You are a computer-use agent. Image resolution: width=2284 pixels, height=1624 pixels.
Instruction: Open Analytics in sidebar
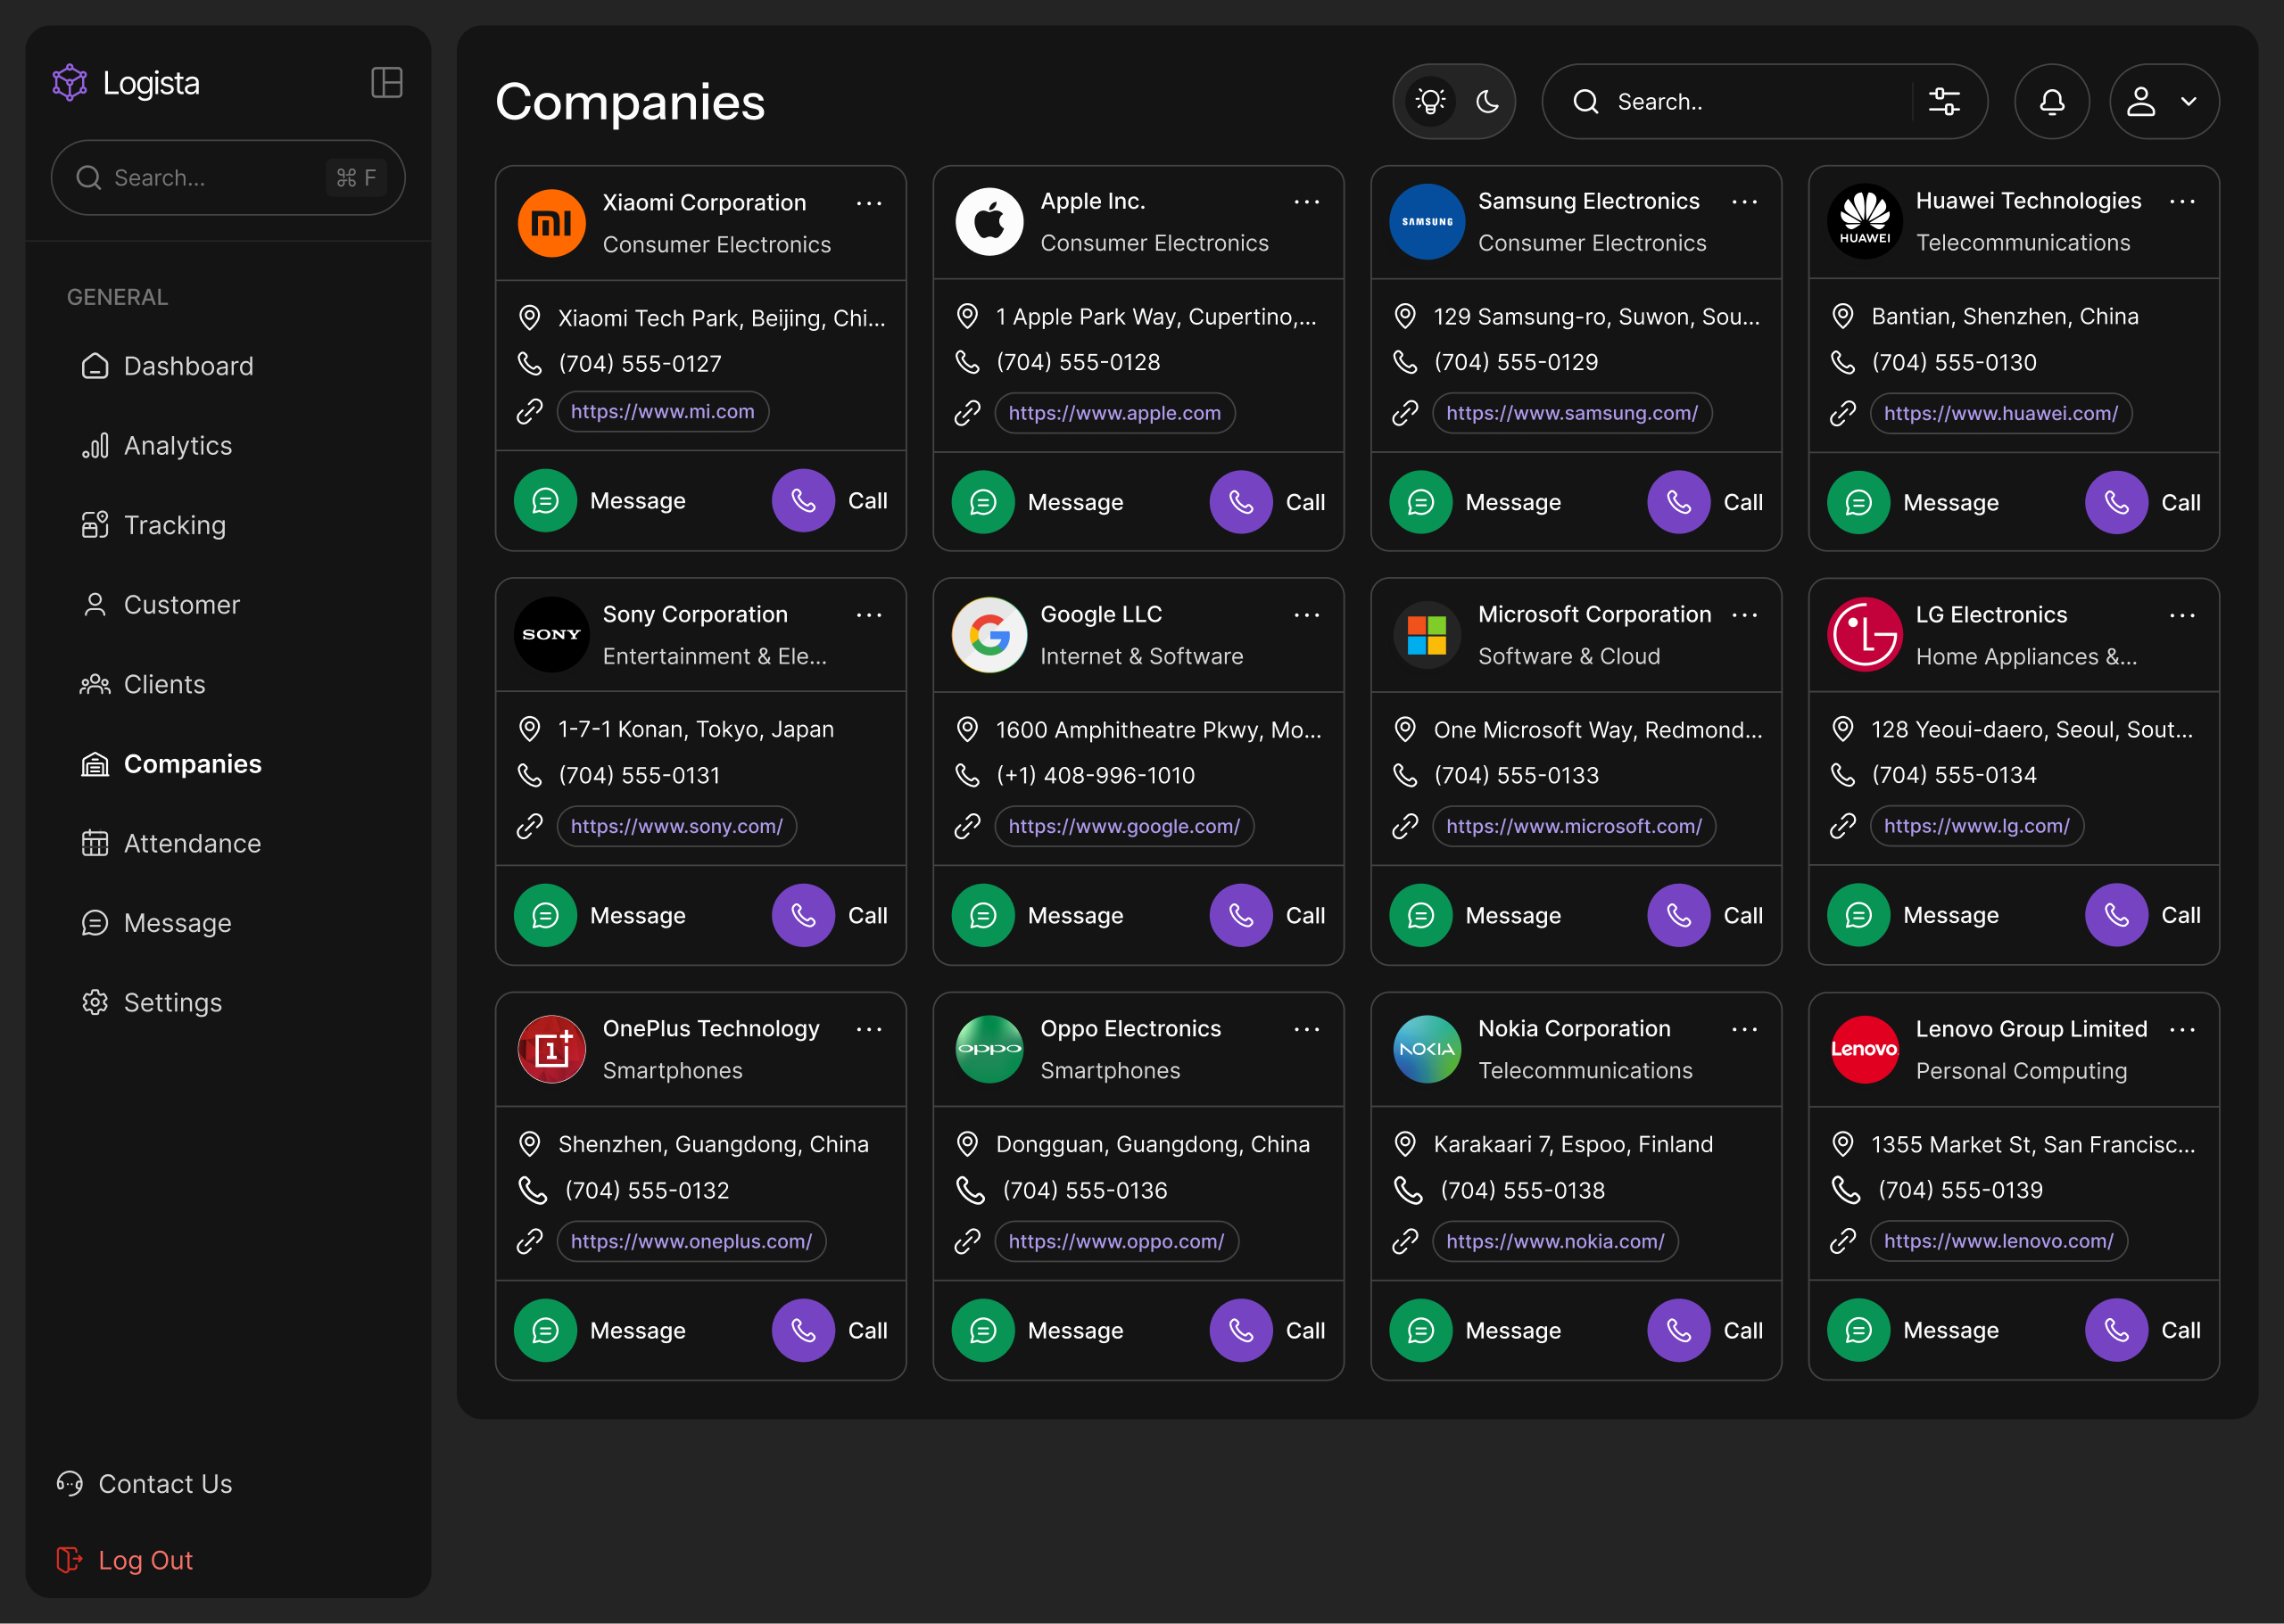pos(156,445)
